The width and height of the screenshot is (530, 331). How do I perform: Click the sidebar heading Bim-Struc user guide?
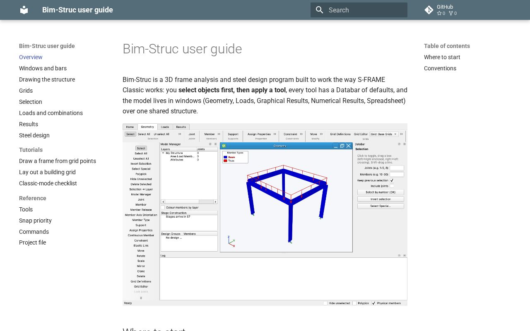[x=47, y=46]
